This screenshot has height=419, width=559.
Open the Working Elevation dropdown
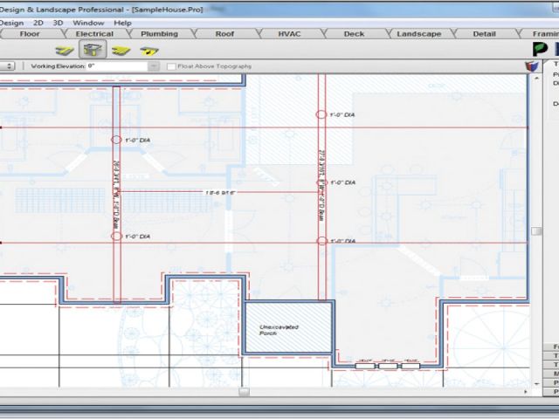(154, 65)
